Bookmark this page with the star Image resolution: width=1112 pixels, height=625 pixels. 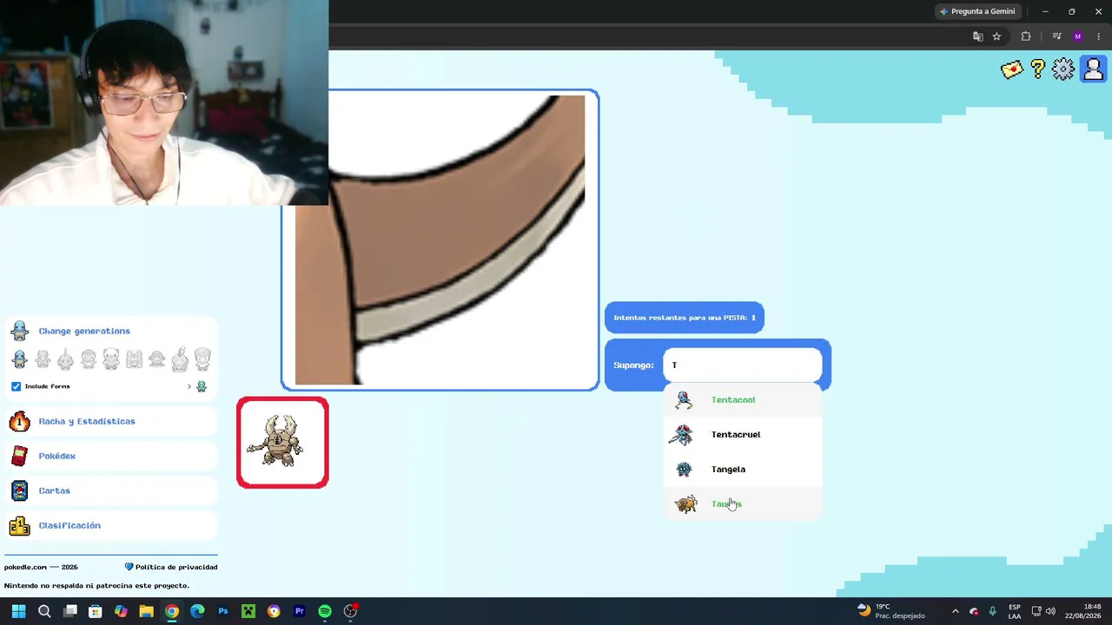click(x=996, y=36)
